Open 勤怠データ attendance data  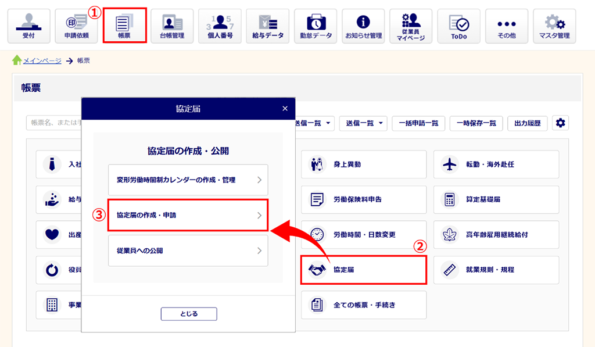click(316, 26)
